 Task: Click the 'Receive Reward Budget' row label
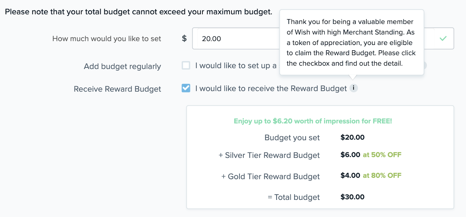click(x=117, y=89)
